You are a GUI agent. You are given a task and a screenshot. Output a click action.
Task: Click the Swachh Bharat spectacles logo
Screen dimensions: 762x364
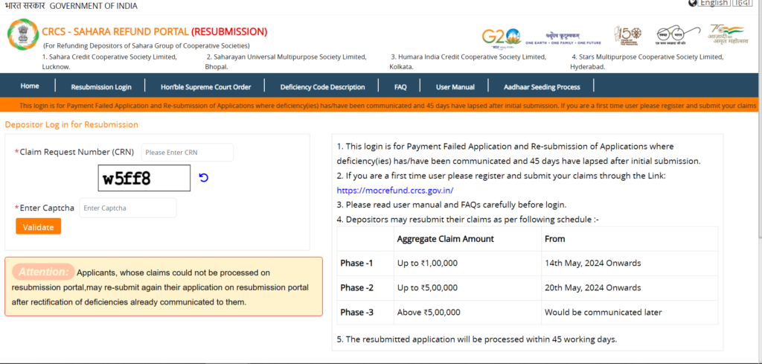pyautogui.click(x=679, y=35)
